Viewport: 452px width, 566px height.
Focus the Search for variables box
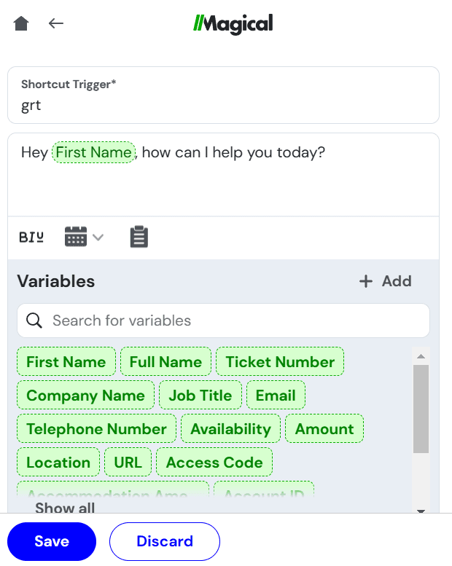pyautogui.click(x=233, y=321)
